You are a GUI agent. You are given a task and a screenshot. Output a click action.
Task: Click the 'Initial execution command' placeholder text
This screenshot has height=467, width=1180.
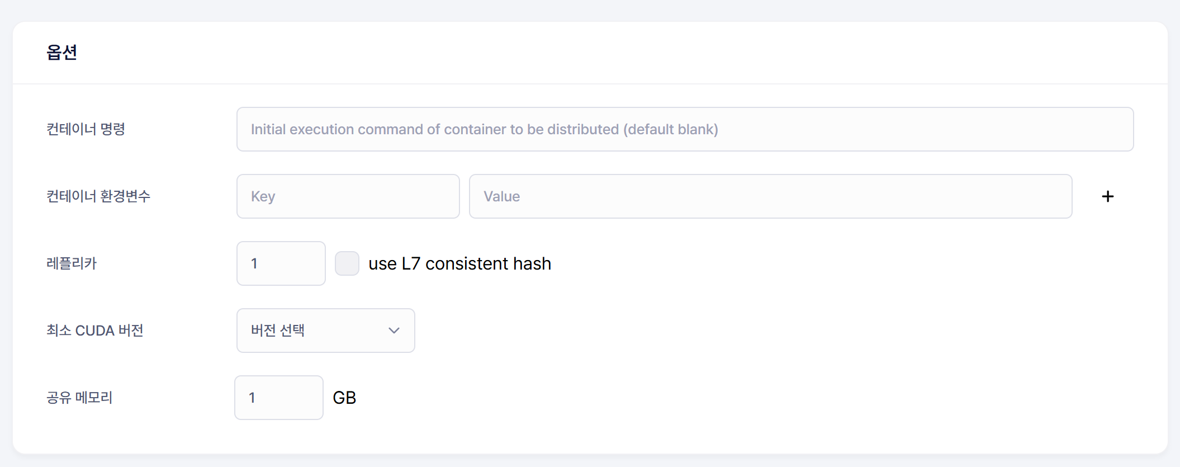tap(484, 129)
